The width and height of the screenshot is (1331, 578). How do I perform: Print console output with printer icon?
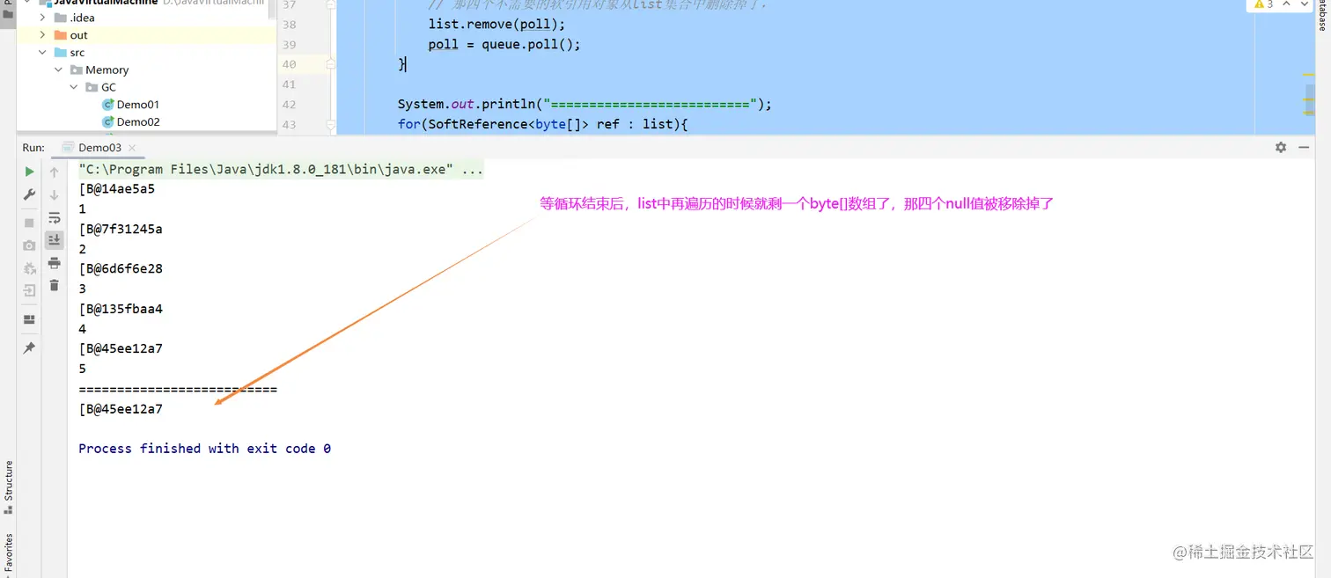[x=55, y=262]
